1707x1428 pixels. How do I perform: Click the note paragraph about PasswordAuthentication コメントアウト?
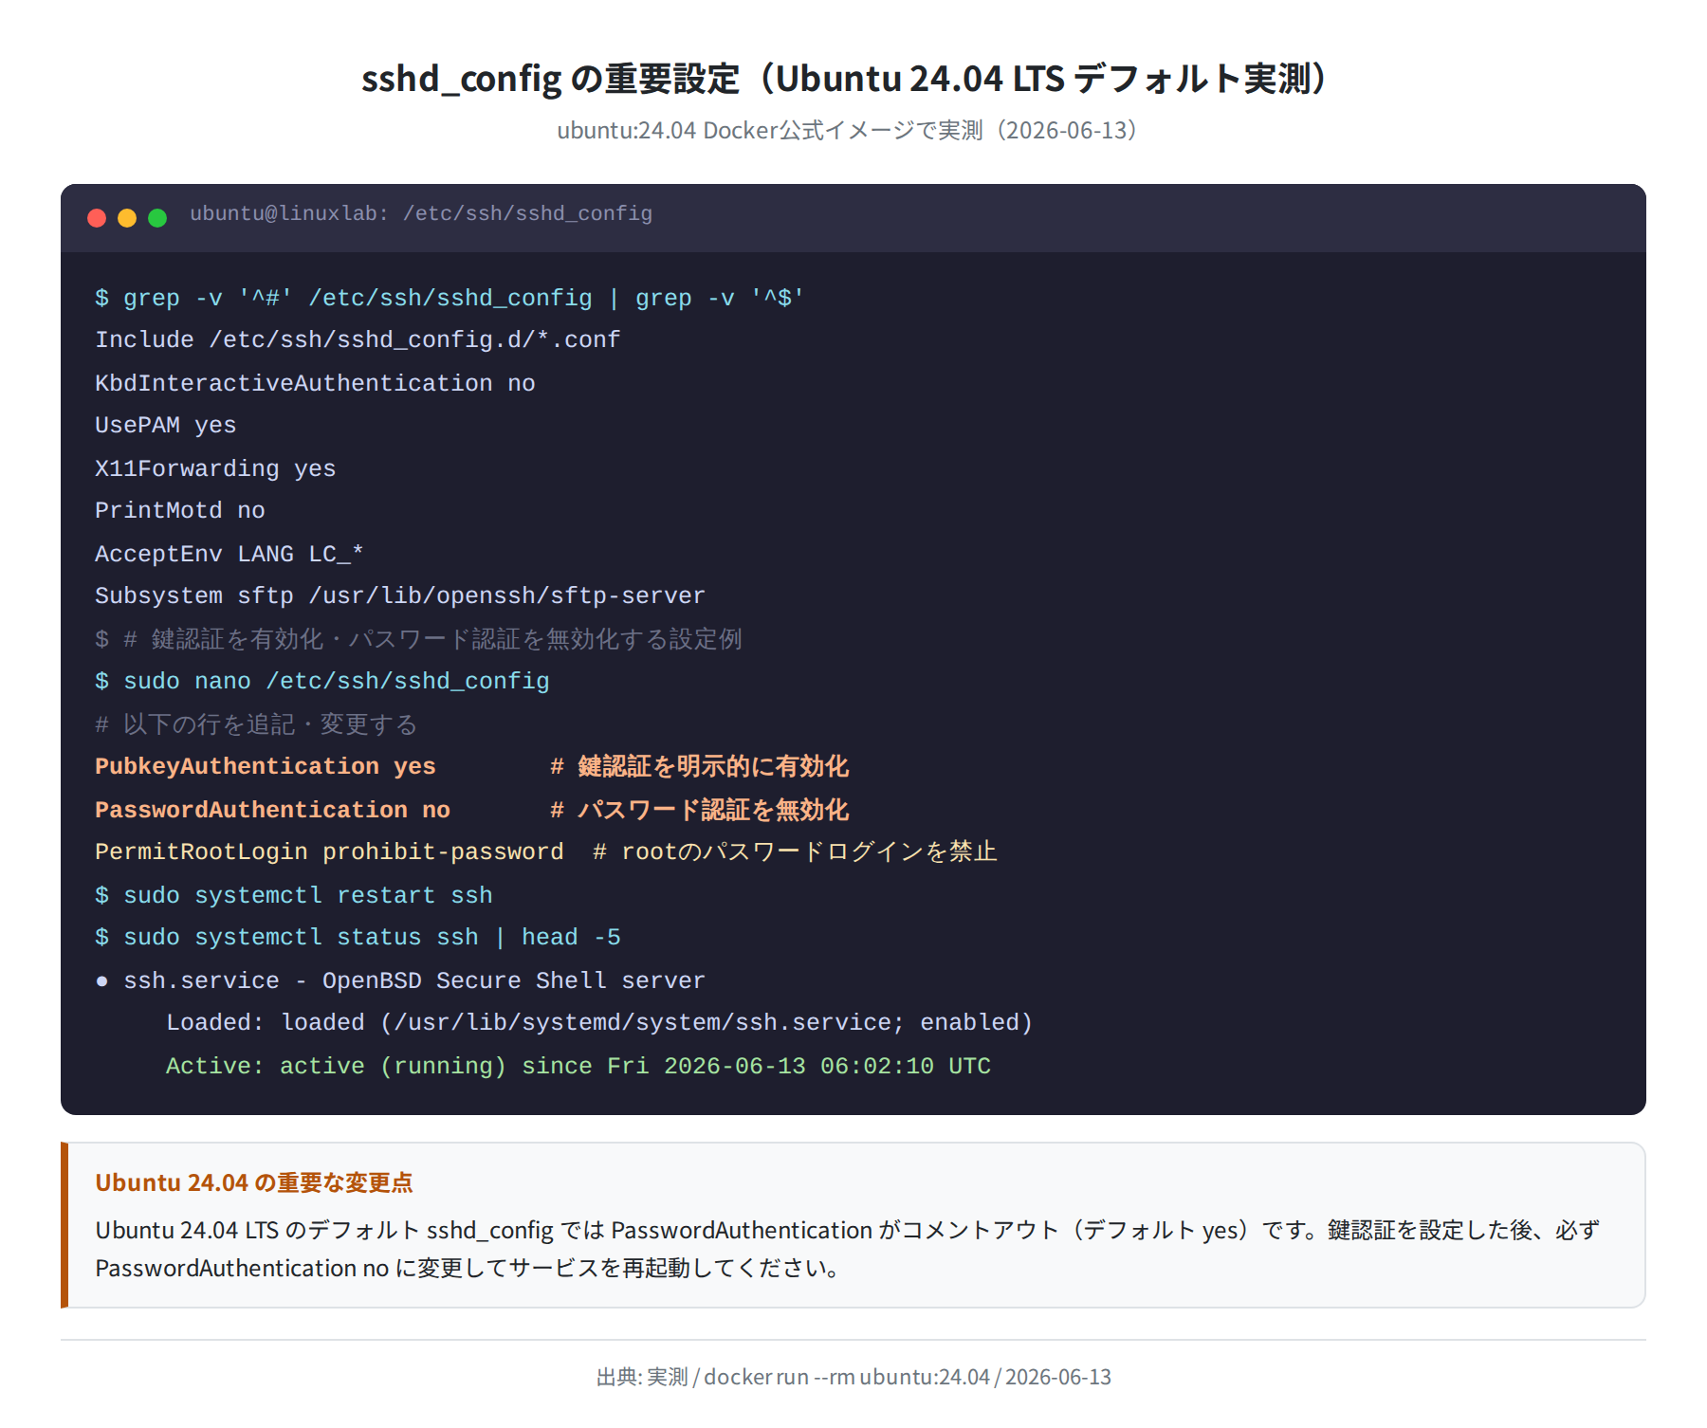tap(848, 1249)
